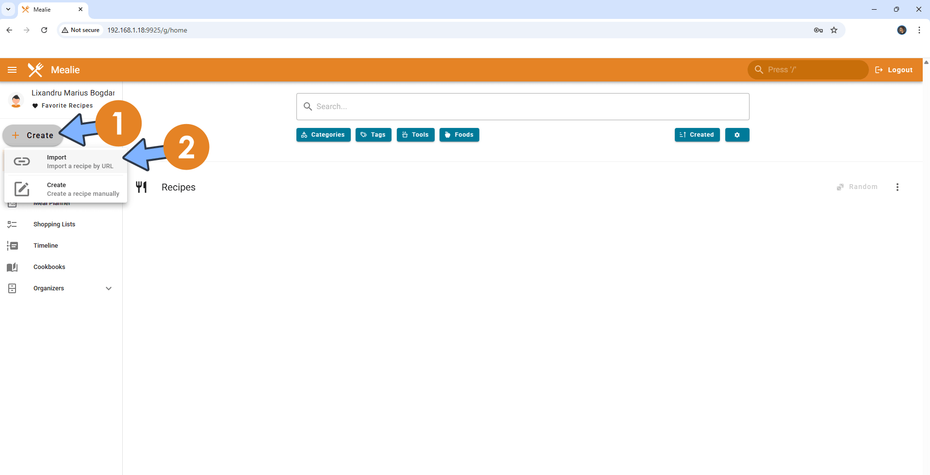
Task: Open the Categories filter dropdown
Action: tap(323, 135)
